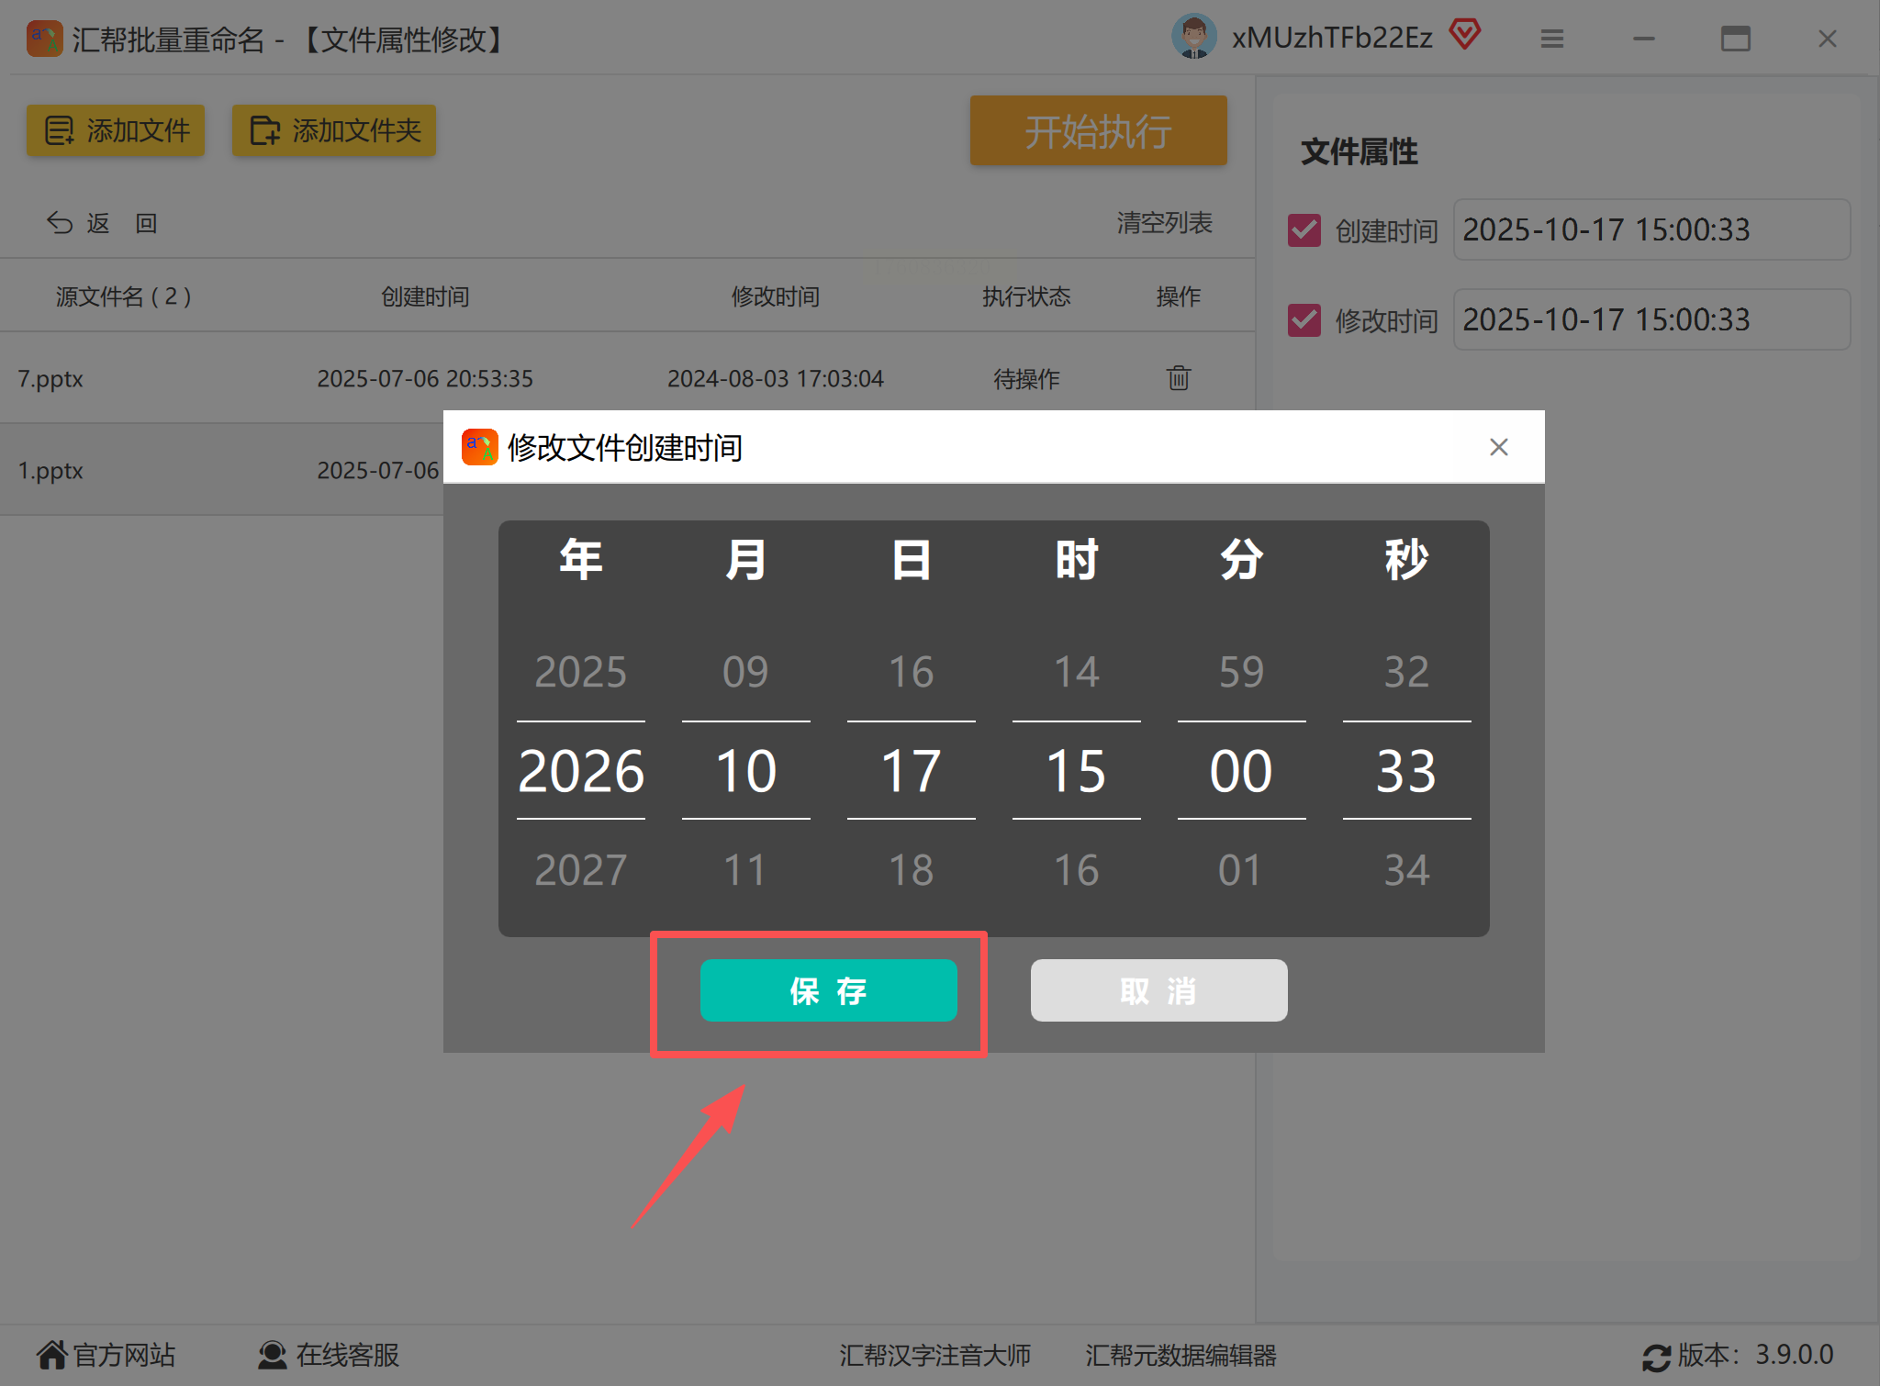Viewport: 1880px width, 1386px height.
Task: Click the red VIP diamond icon
Action: 1464,36
